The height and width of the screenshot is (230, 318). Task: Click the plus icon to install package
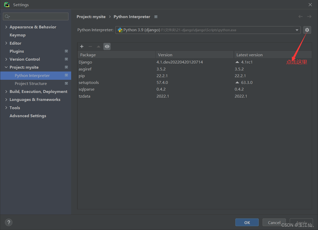point(82,46)
